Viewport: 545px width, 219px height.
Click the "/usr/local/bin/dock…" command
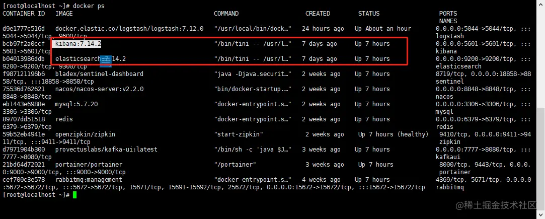point(253,29)
